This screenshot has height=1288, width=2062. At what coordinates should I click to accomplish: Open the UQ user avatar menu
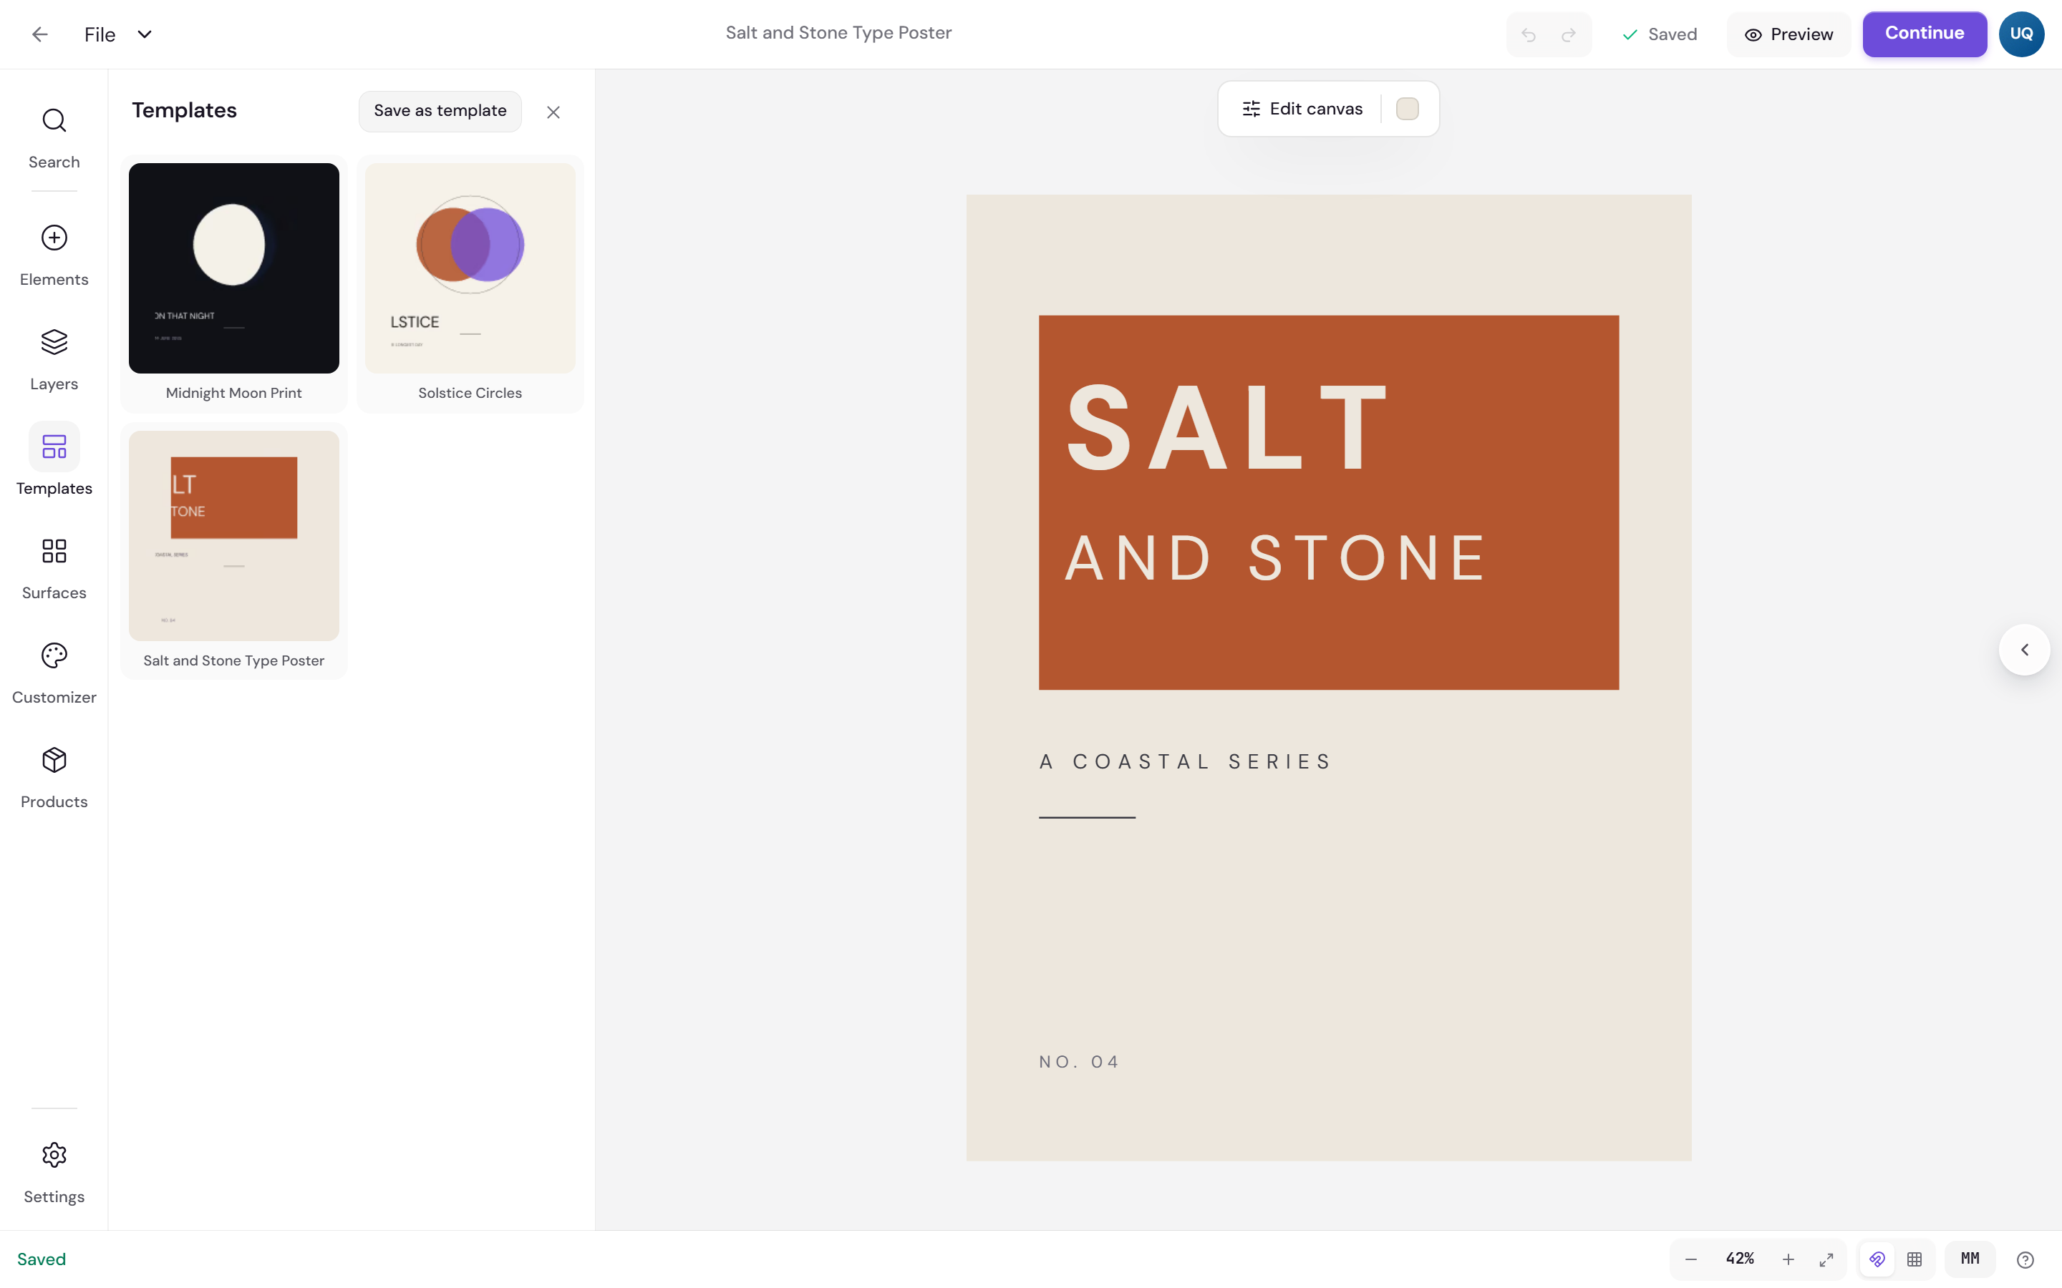click(x=2021, y=34)
